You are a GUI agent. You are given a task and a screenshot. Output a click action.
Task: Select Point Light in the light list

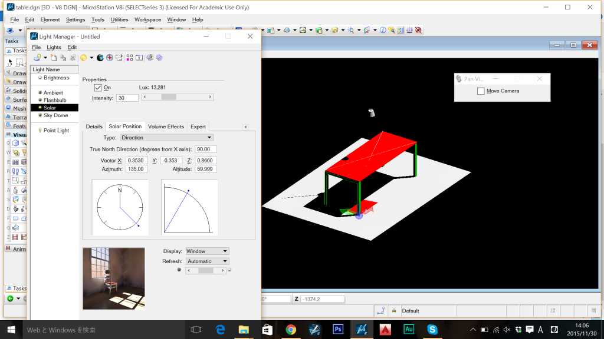[56, 131]
